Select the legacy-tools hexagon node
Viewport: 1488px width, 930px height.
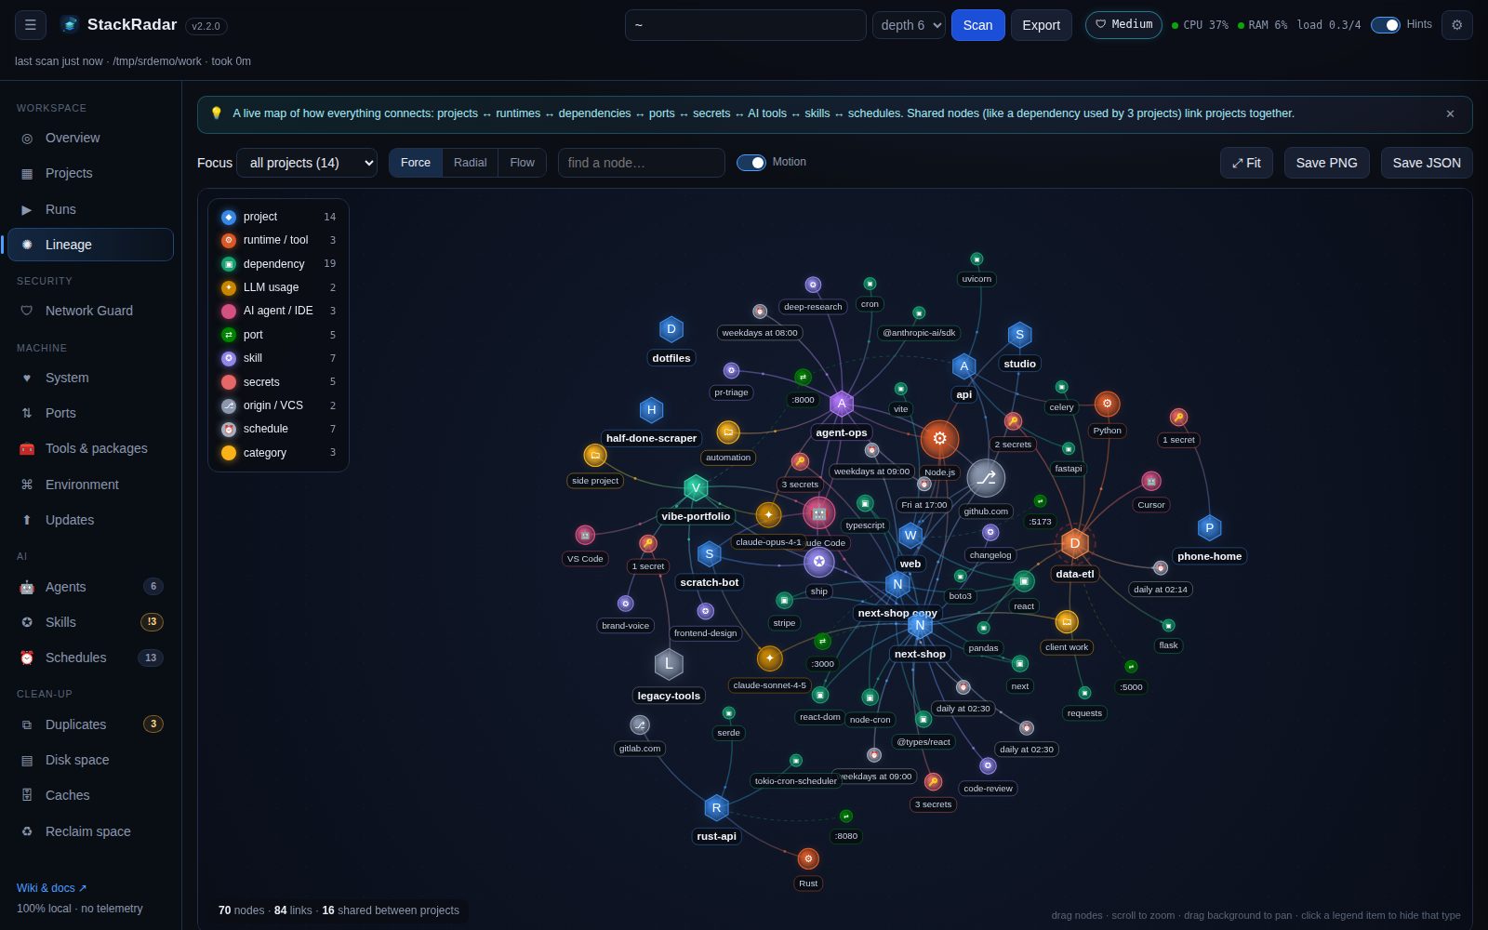click(669, 664)
